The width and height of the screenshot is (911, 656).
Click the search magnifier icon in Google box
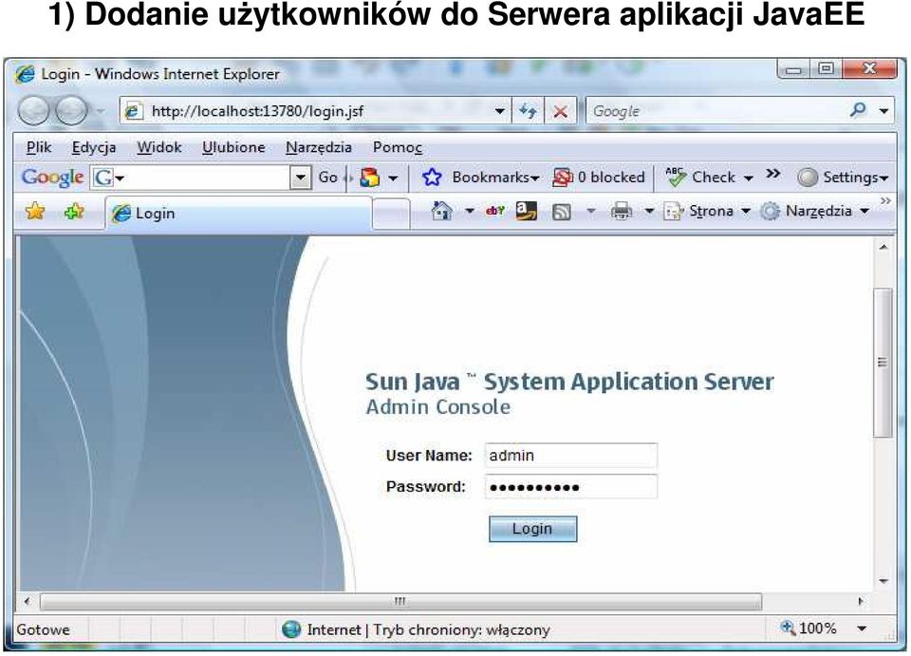pyautogui.click(x=858, y=109)
